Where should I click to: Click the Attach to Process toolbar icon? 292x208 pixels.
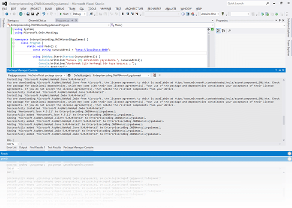[x=91, y=14]
